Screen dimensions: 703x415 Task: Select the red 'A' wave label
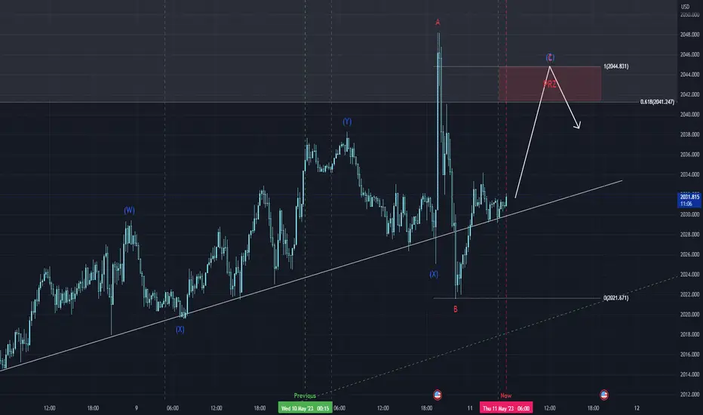(437, 22)
